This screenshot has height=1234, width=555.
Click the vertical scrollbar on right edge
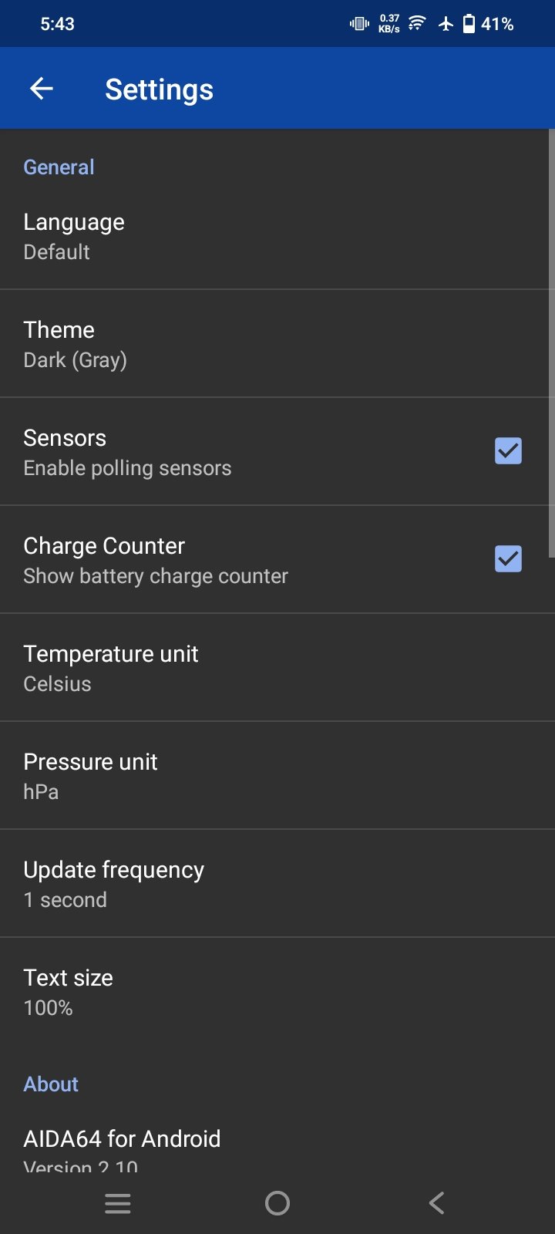[x=551, y=343]
